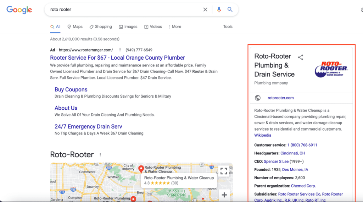Visit rotorooter.com website link
Image resolution: width=363 pixels, height=202 pixels.
(281, 98)
